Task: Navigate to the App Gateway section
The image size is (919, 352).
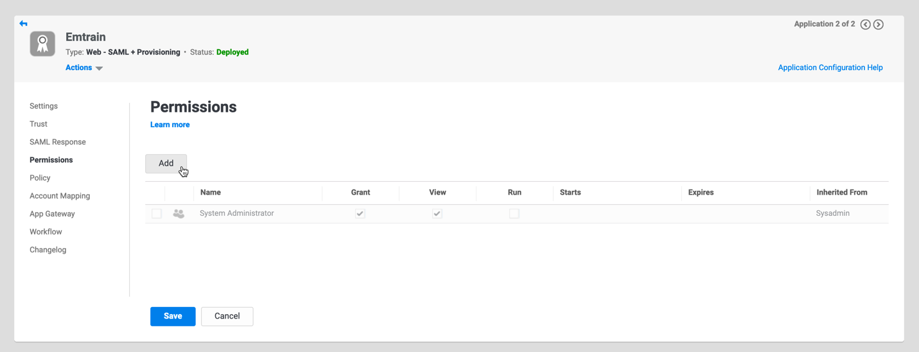Action: [x=52, y=214]
